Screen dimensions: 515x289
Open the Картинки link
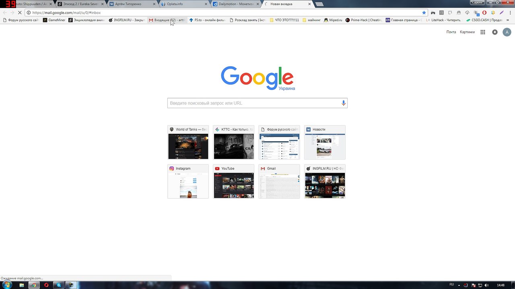point(468,32)
